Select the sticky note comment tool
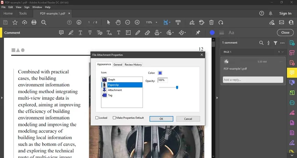 tap(61, 32)
